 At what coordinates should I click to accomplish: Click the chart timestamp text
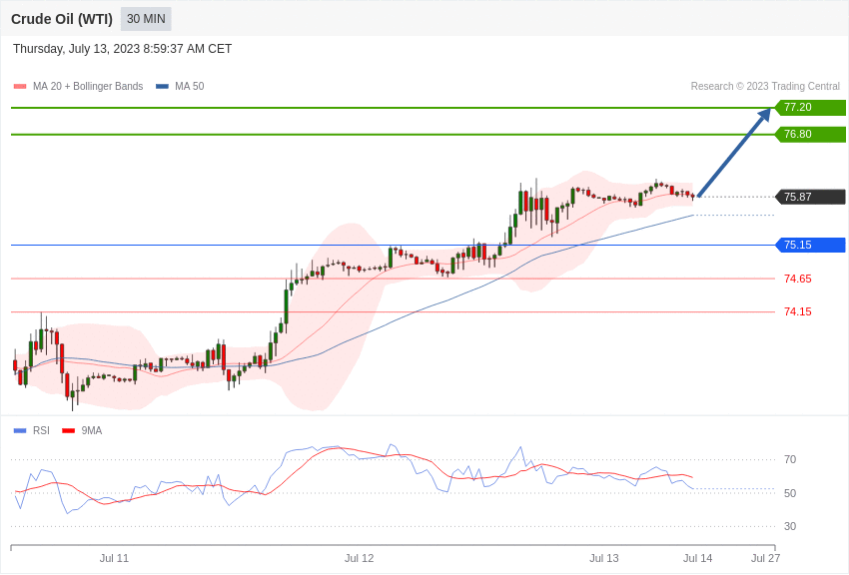coord(123,49)
